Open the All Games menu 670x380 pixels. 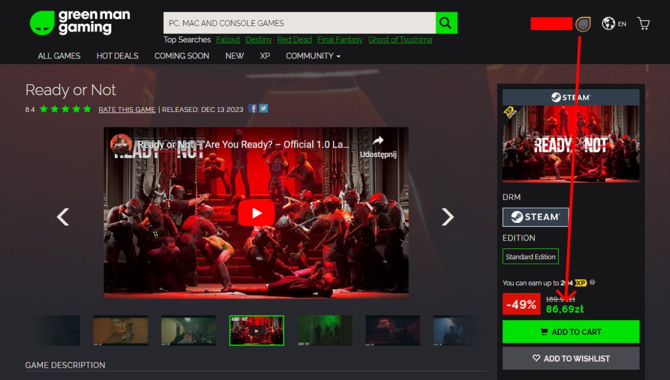(x=59, y=56)
